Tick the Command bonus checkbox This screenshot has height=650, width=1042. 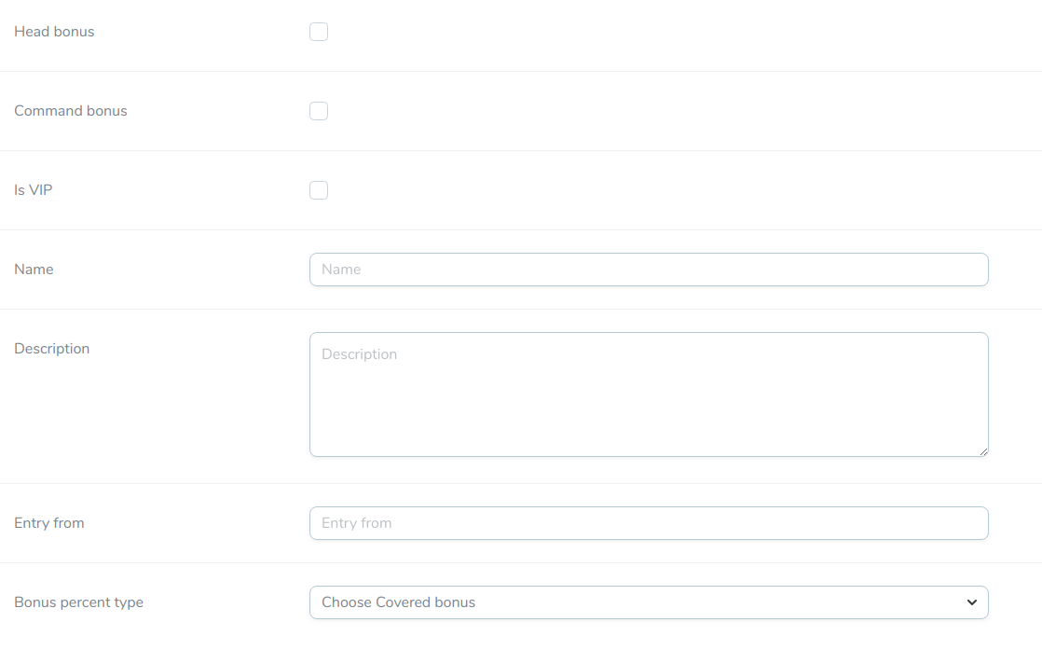tap(319, 111)
